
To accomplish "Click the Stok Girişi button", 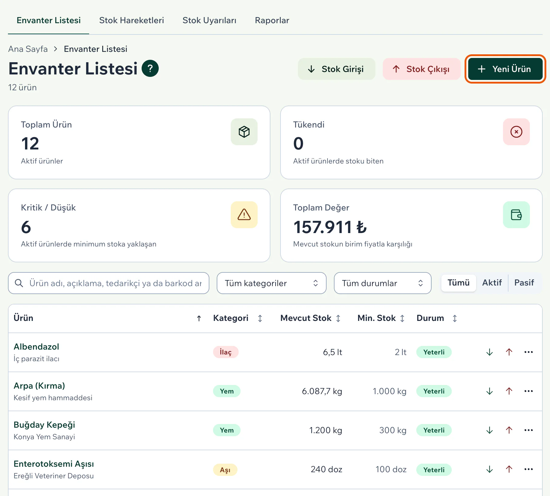I will [336, 69].
